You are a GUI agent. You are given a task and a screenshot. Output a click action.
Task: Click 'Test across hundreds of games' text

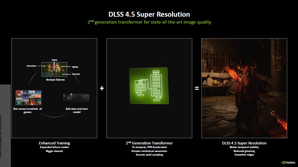coord(28,110)
